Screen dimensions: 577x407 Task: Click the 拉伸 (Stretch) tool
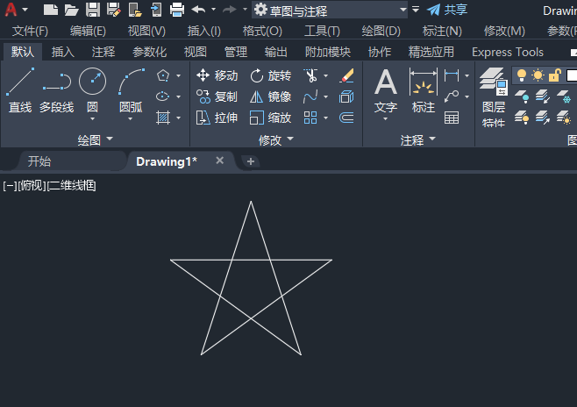(217, 118)
